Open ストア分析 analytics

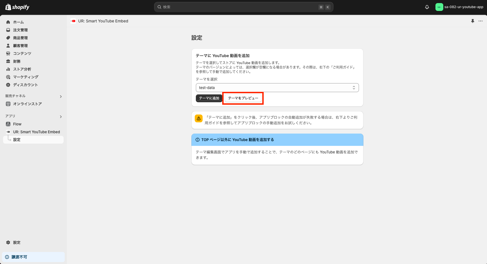coord(22,69)
